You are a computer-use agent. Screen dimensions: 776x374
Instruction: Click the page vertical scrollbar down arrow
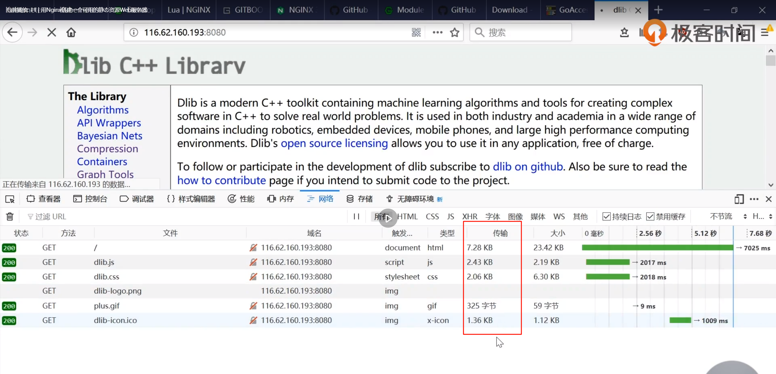point(771,185)
